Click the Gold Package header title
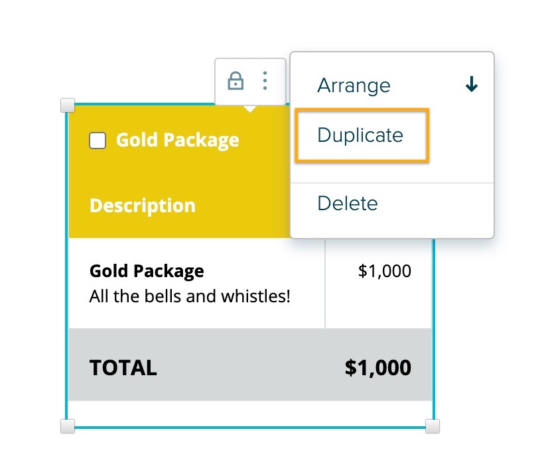This screenshot has width=544, height=472. point(177,141)
